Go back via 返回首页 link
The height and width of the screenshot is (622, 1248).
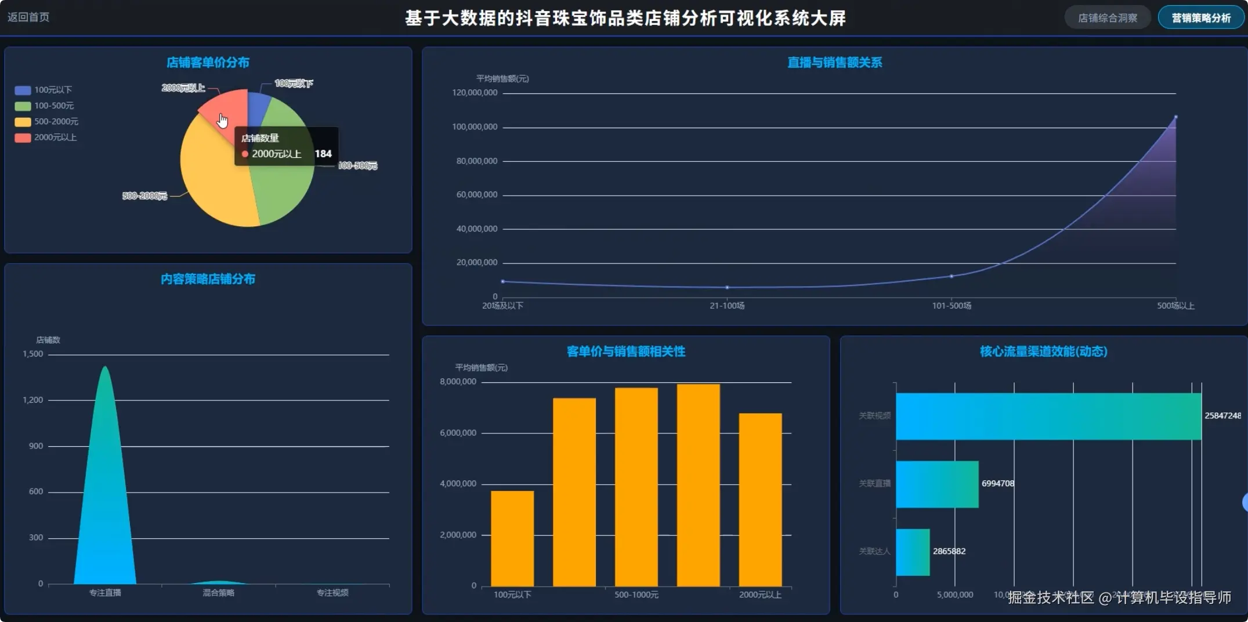pos(28,17)
